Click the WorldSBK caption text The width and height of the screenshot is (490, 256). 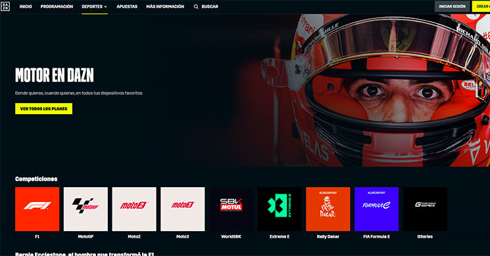tap(232, 237)
